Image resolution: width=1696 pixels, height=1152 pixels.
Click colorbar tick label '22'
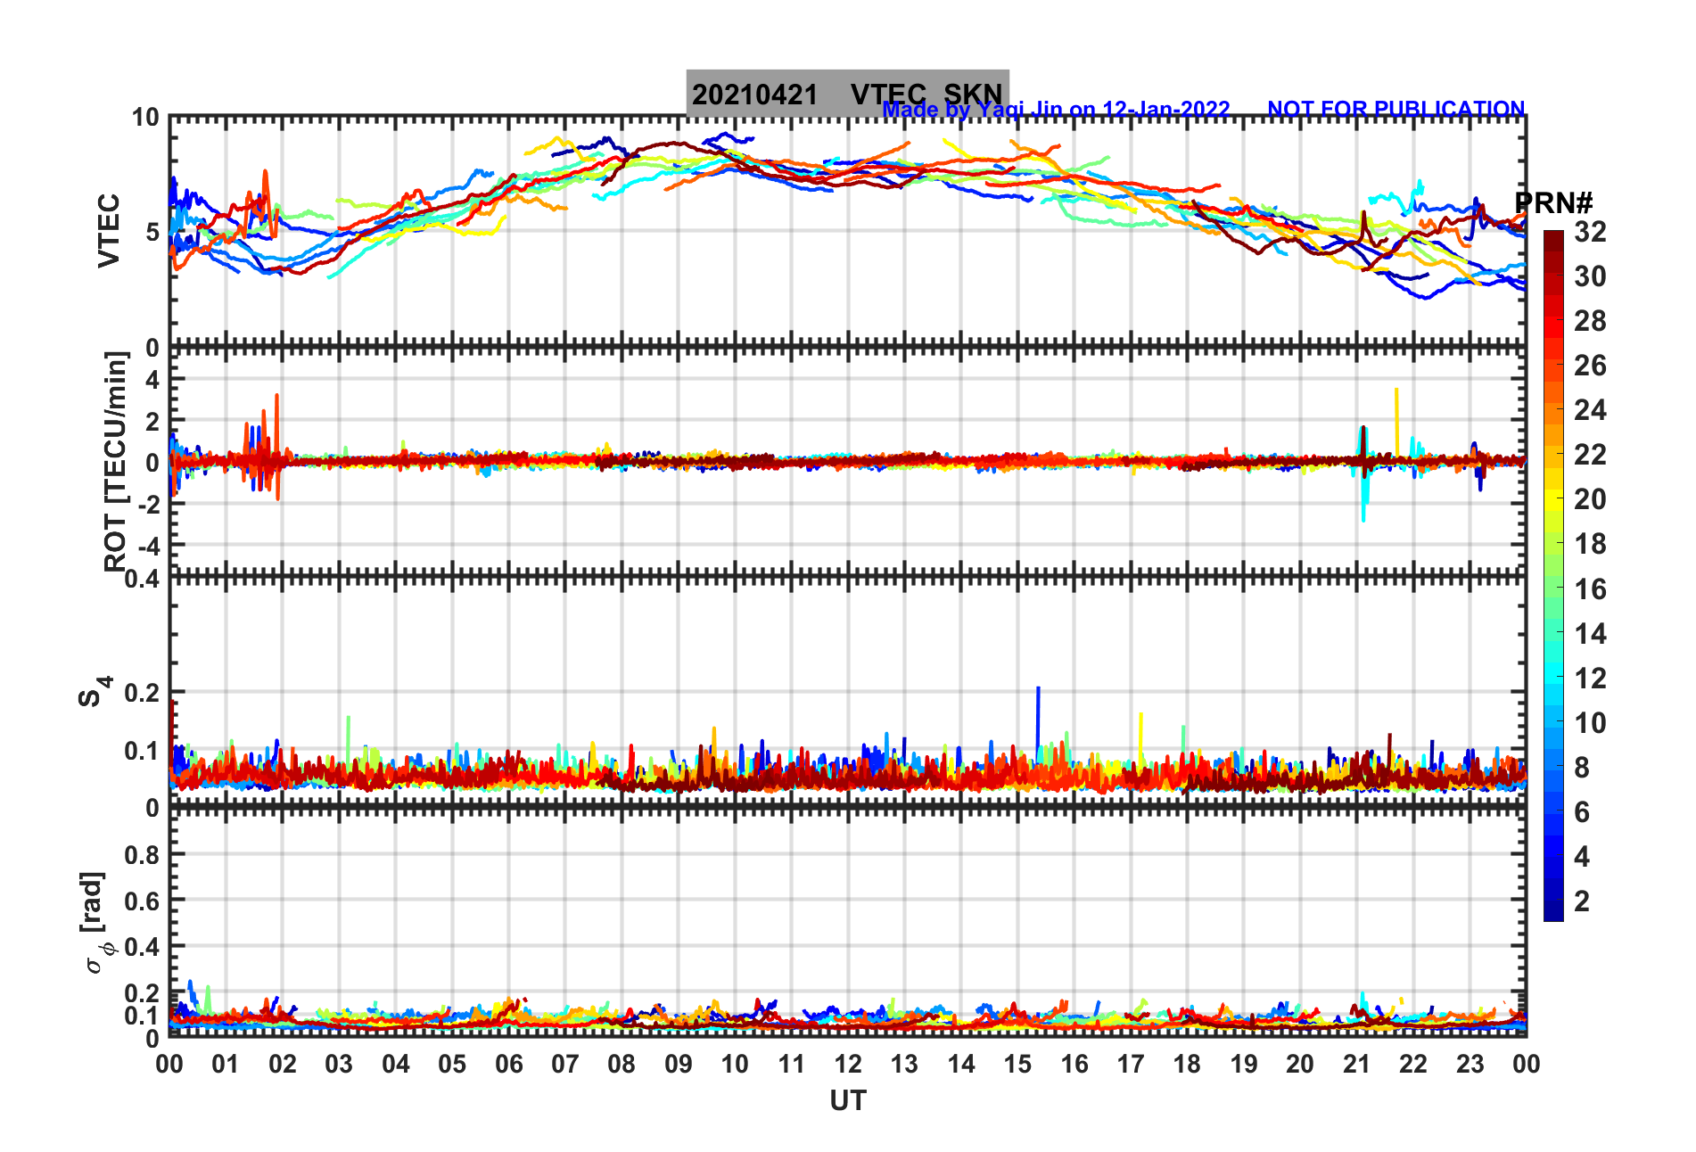1590,455
